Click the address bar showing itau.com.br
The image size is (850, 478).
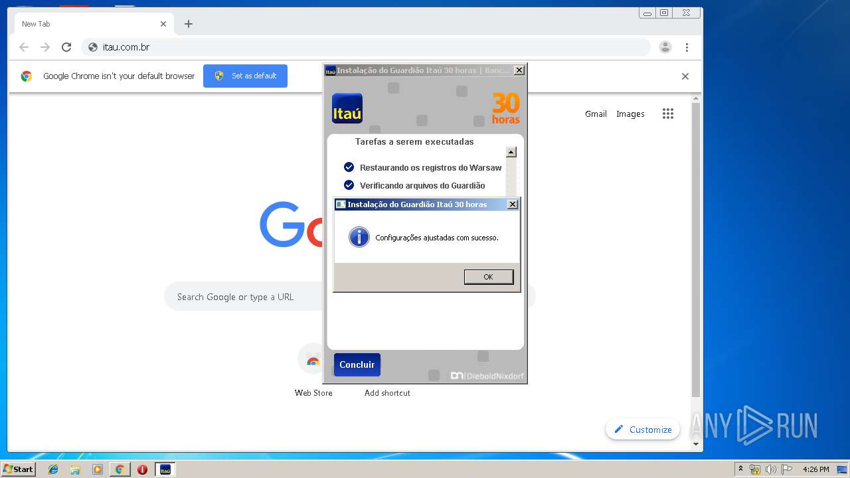click(366, 47)
